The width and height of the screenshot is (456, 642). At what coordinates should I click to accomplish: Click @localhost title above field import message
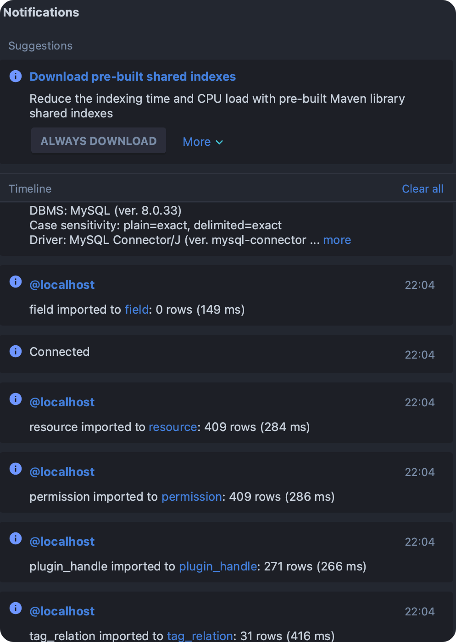click(62, 285)
